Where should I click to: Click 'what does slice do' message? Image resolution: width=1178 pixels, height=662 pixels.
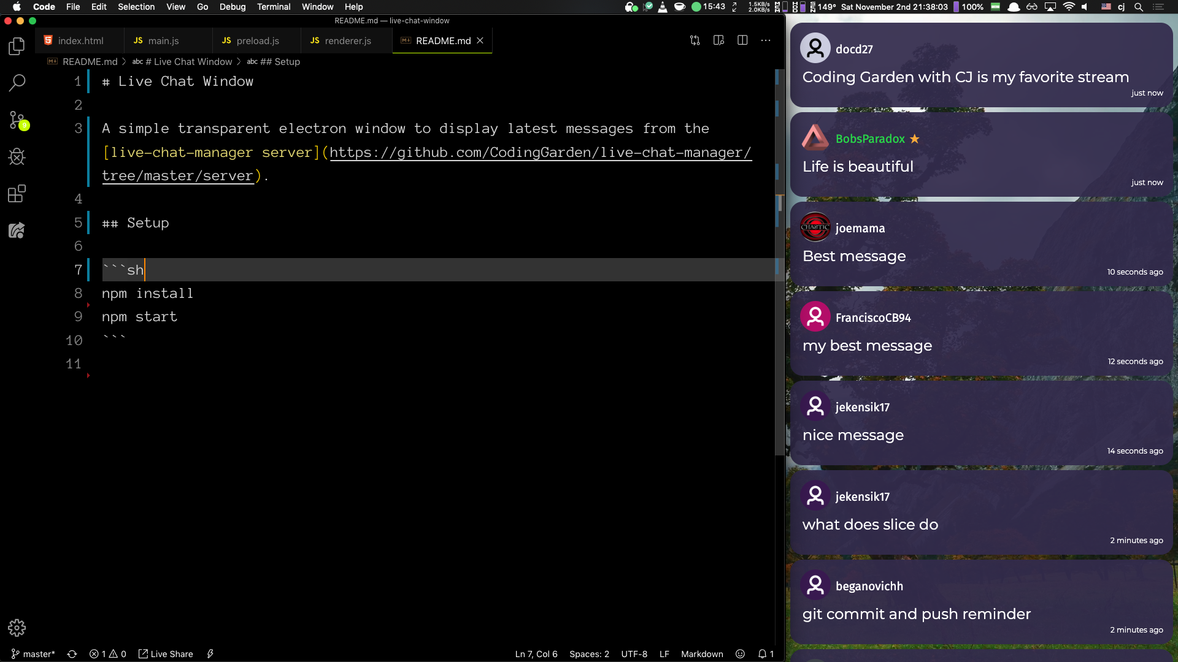(870, 525)
